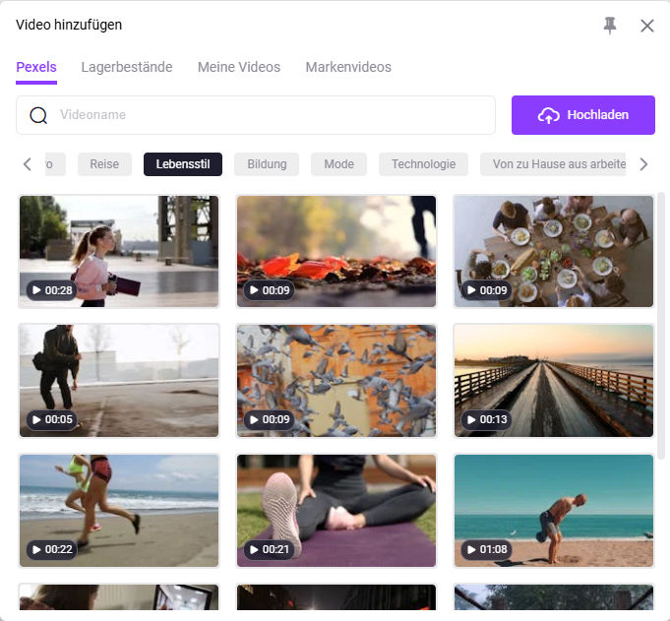
Task: Select the Lebensstil category chip
Action: click(183, 164)
